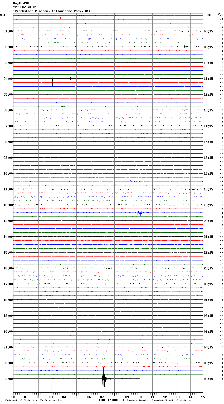Click the DC offset column header
The image size is (224, 404).
point(219,14)
